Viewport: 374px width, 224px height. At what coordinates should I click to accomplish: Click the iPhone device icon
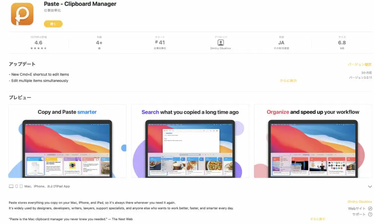(x=16, y=186)
